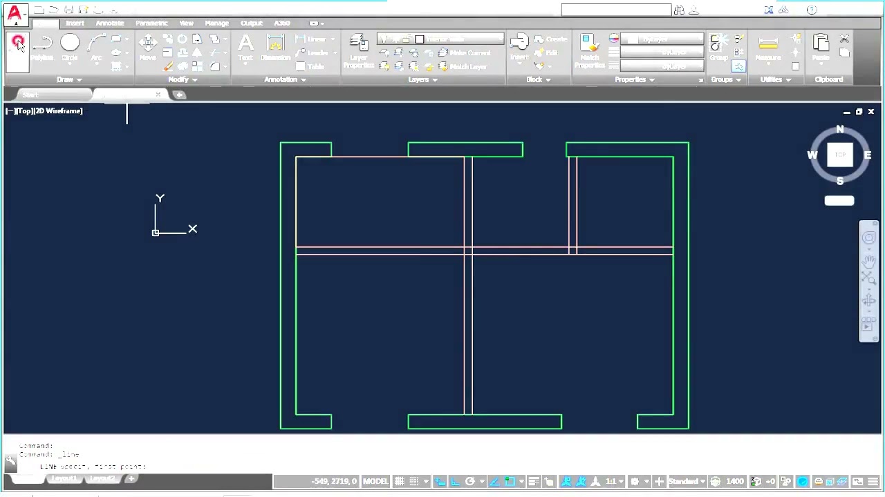Expand the Layers panel dropdown

(x=422, y=79)
